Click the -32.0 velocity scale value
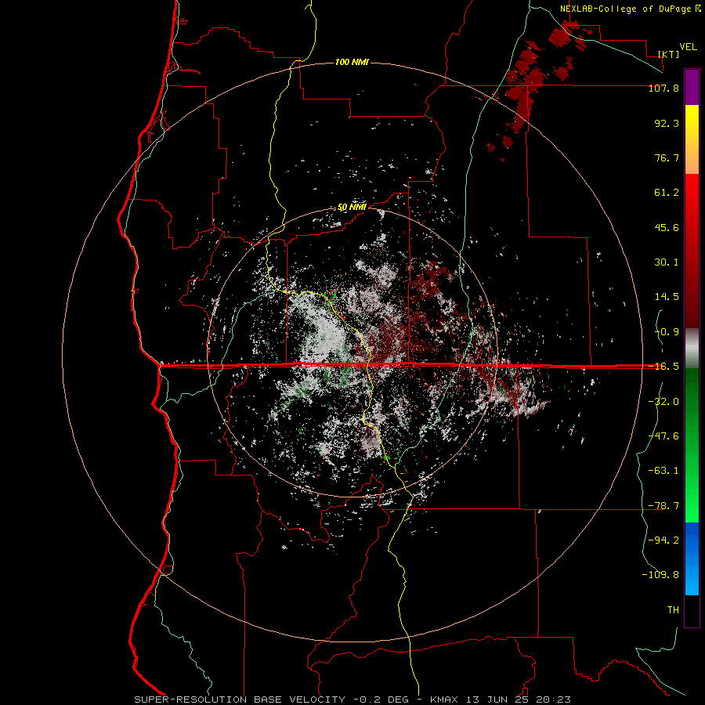The width and height of the screenshot is (705, 705). click(x=663, y=402)
